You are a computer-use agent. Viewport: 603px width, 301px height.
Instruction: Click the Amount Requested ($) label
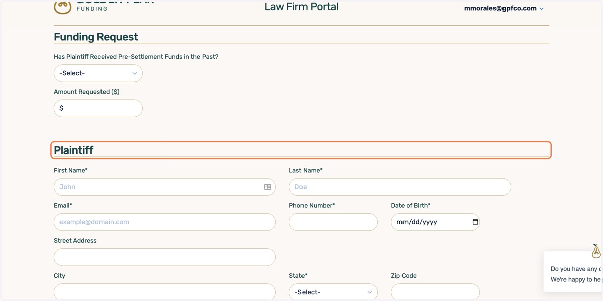(x=86, y=92)
